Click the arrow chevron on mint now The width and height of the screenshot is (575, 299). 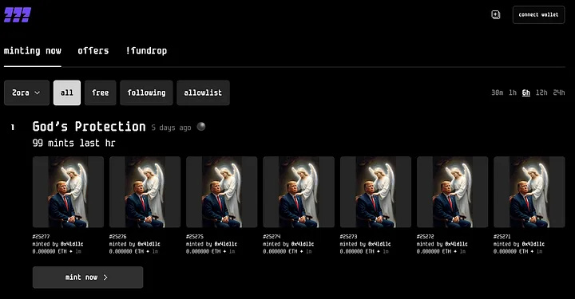click(105, 277)
